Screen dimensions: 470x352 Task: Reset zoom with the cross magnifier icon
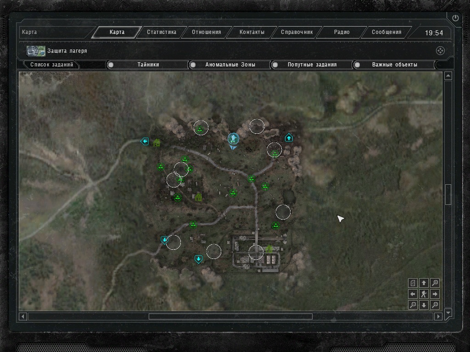435,305
